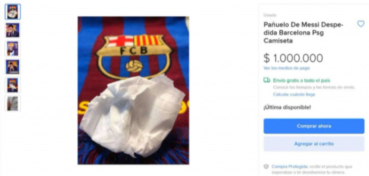Viewport: 369px width, 176px height.
Task: Open the Compra Protegida link
Action: click(289, 167)
